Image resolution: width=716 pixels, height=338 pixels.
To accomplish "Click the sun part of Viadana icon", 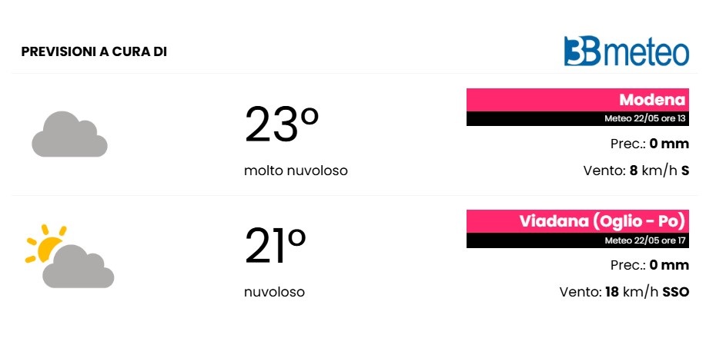I will coord(45,244).
